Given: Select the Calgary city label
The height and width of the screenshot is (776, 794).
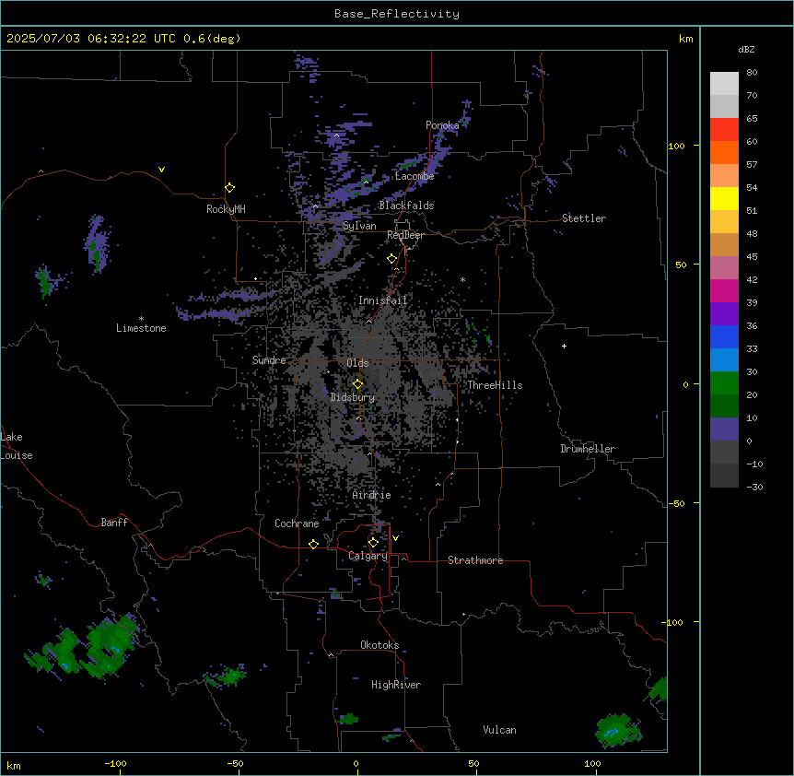Looking at the screenshot, I should (x=368, y=556).
